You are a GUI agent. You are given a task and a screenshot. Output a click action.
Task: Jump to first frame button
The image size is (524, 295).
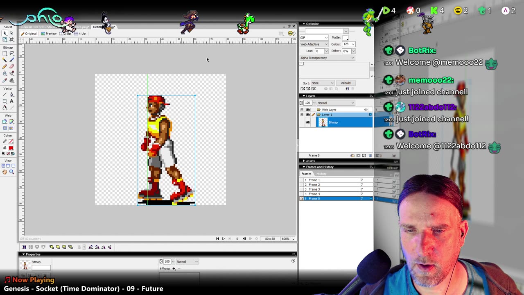tap(217, 239)
